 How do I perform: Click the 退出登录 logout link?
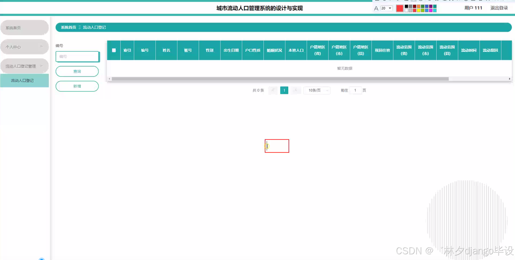click(498, 8)
